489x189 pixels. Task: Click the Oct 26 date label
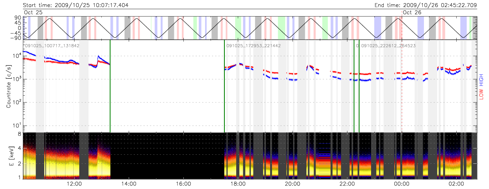(x=412, y=13)
